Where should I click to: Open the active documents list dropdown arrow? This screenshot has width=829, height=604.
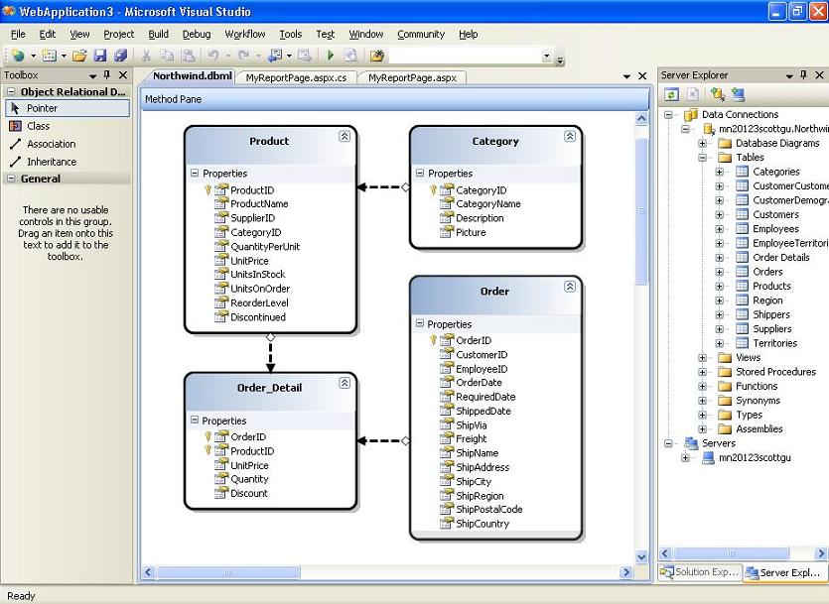[x=627, y=76]
